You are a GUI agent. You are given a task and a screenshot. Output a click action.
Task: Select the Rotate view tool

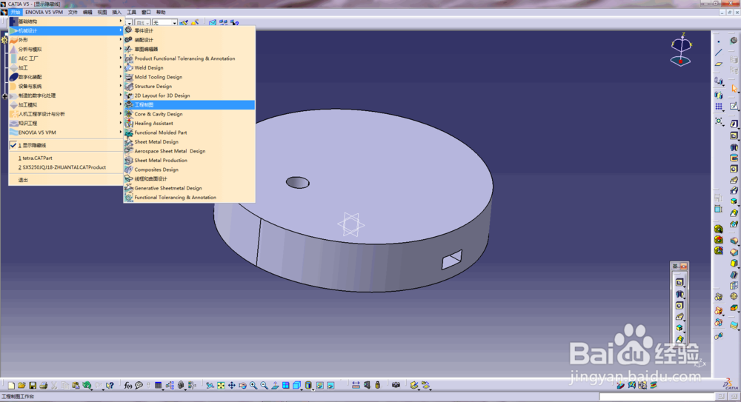click(242, 386)
